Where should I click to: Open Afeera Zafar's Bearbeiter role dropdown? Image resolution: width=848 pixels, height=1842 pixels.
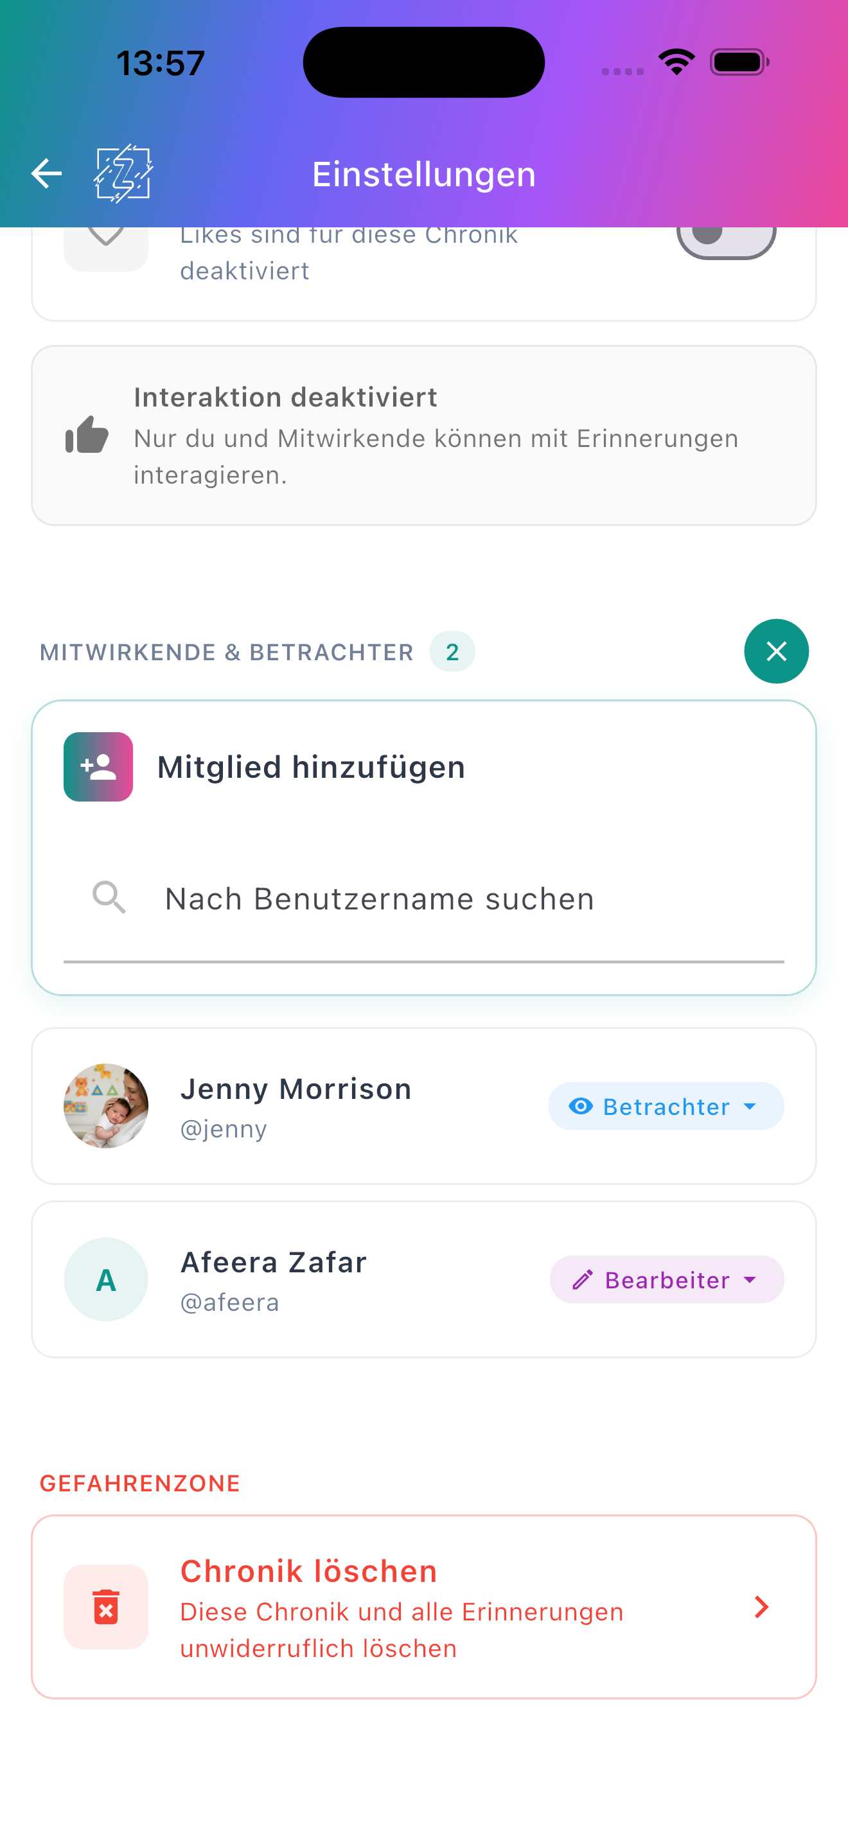666,1279
